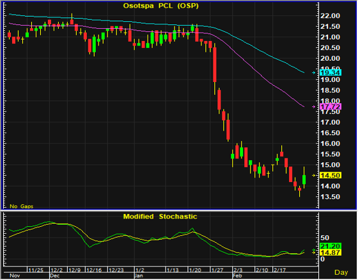Select the yellow 14.50 last price label
Screen dimensions: 358x280
[331, 176]
